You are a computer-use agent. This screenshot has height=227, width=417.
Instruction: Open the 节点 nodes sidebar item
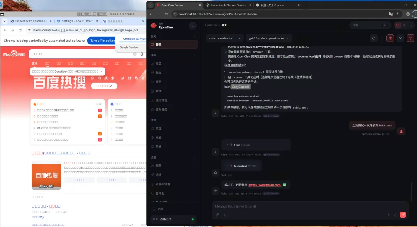173,147
